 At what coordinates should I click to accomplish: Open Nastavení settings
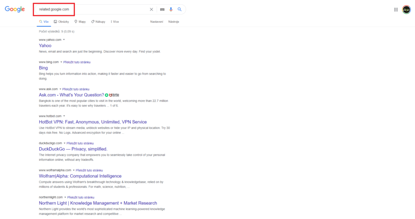click(157, 21)
